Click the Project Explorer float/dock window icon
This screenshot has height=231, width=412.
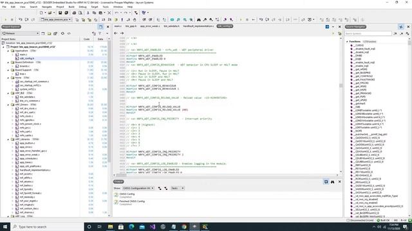pyautogui.click(x=100, y=27)
